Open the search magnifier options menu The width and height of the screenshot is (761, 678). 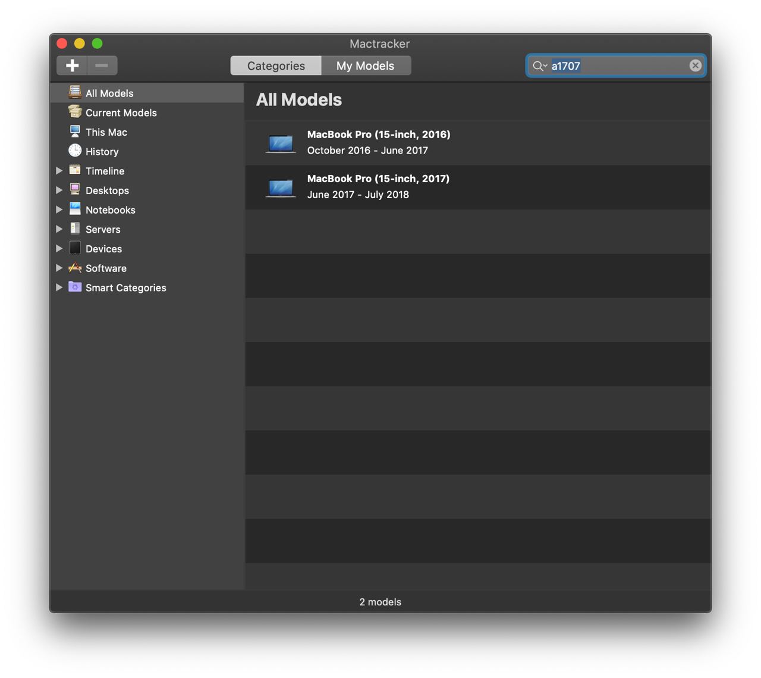[540, 66]
